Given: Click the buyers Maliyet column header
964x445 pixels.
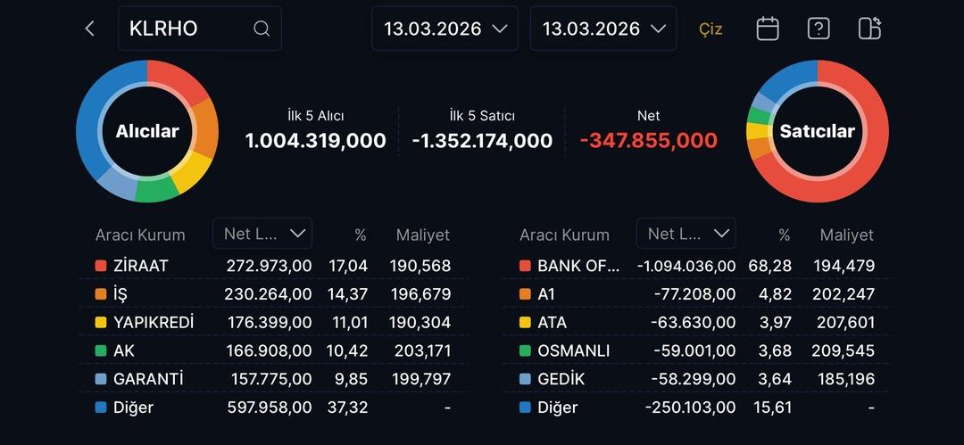Looking at the screenshot, I should coord(422,235).
